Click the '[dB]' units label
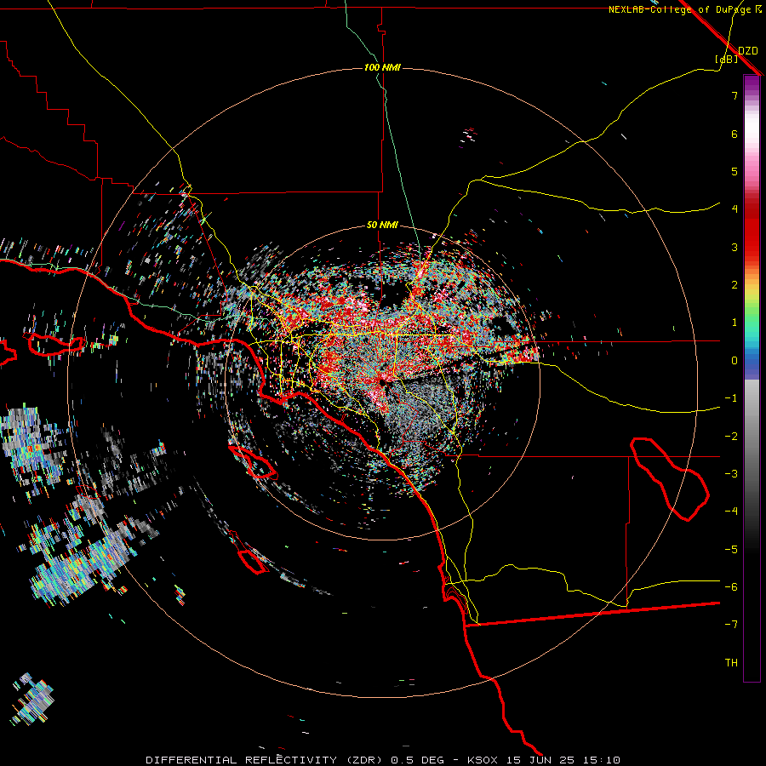Screen dimensions: 766x766 coord(726,60)
